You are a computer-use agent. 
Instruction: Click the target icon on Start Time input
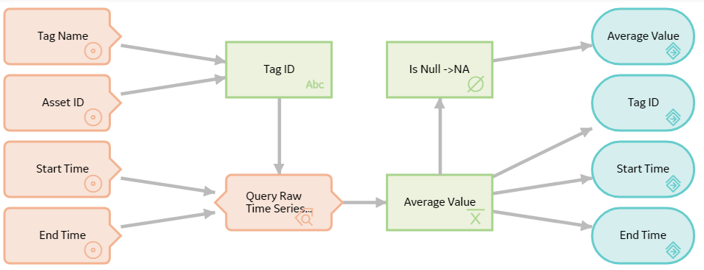93,184
